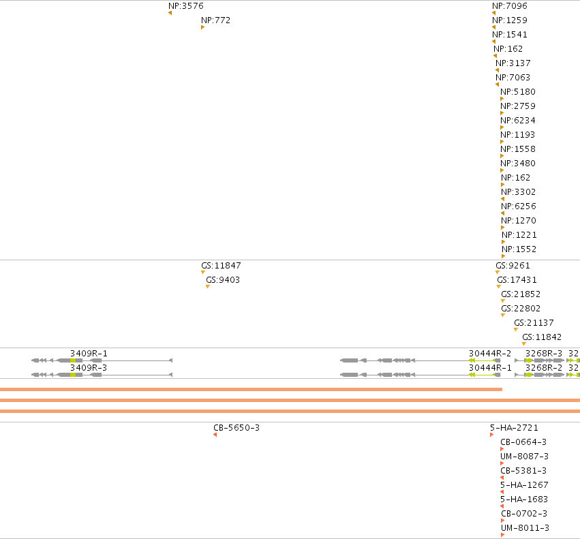This screenshot has height=539, width=580.
Task: Click the NP:1558 feature label
Action: pyautogui.click(x=518, y=149)
